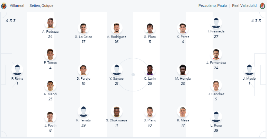Open the Real Valladolid team name link
Screen dimensions: 267x139
244,6
